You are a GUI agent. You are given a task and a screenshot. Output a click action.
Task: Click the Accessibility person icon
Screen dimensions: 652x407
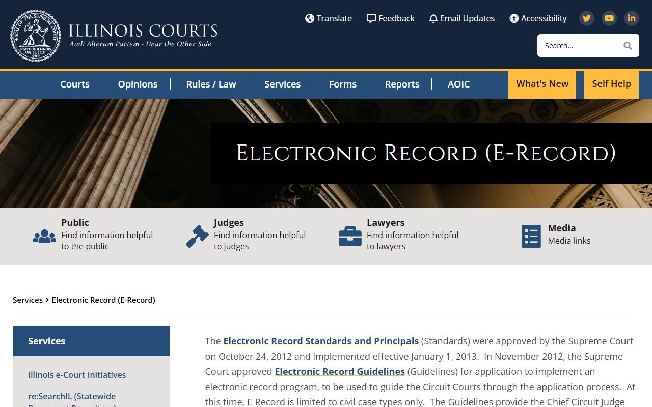point(514,18)
